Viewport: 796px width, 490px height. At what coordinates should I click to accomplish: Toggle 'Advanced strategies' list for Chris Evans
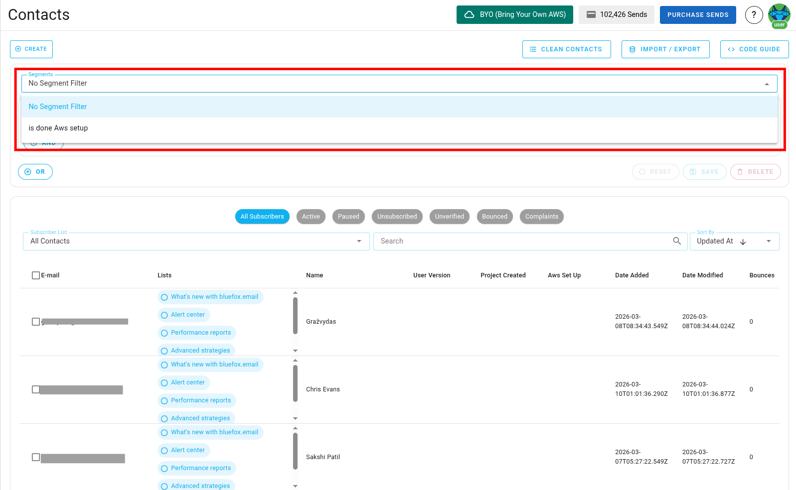pos(196,418)
